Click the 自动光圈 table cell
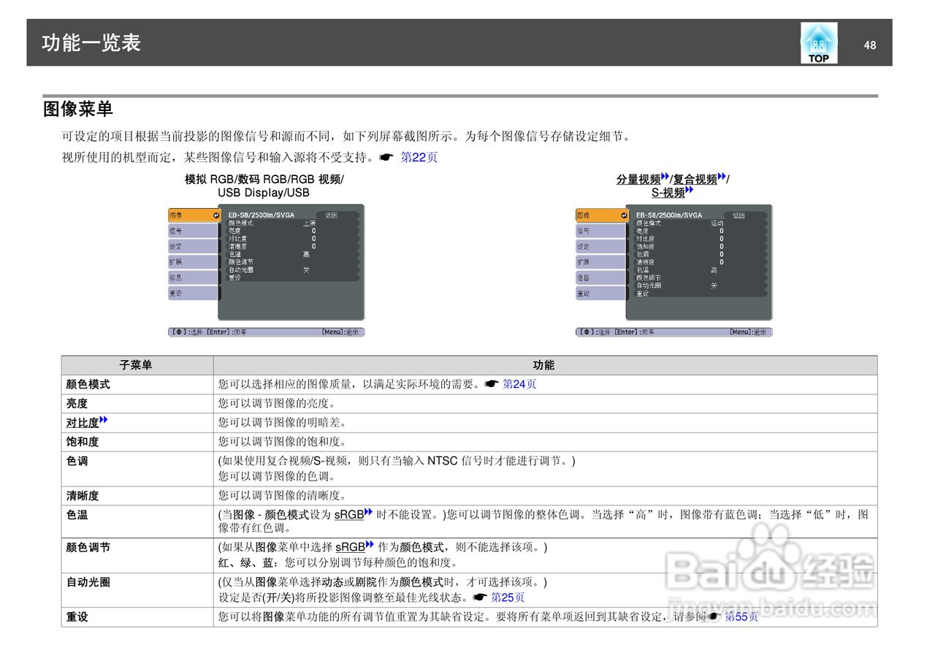 [x=137, y=590]
